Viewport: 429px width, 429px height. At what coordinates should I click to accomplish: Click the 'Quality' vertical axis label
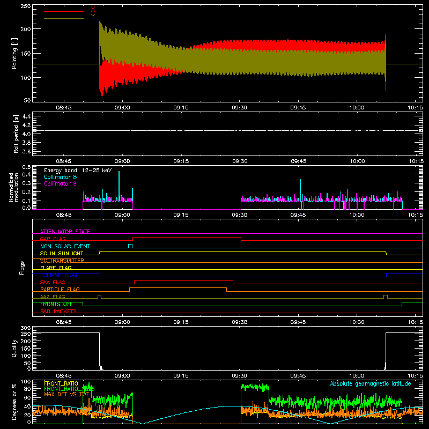(x=14, y=348)
